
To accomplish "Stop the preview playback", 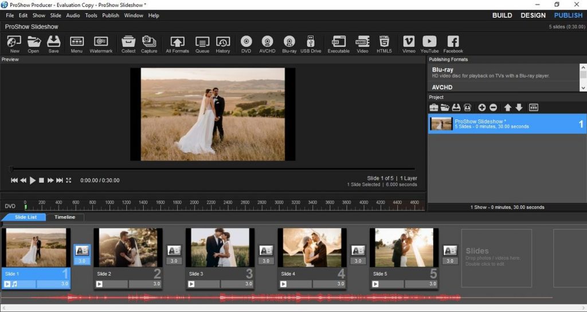I will [x=41, y=180].
